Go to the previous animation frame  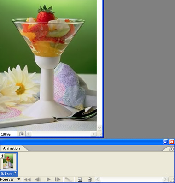[x=37, y=179]
